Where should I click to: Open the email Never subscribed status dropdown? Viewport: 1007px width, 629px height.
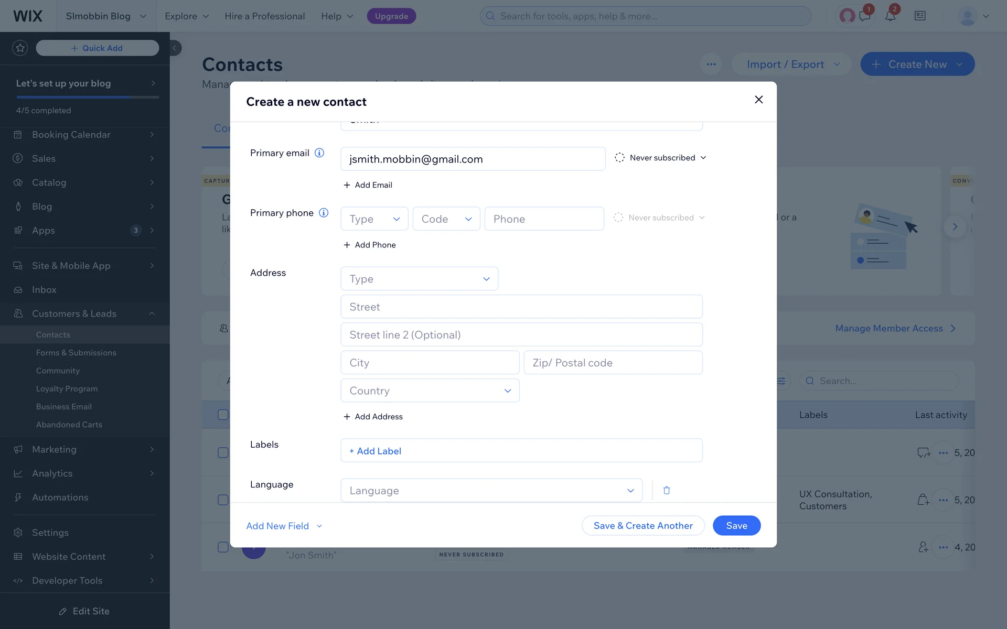coord(661,158)
